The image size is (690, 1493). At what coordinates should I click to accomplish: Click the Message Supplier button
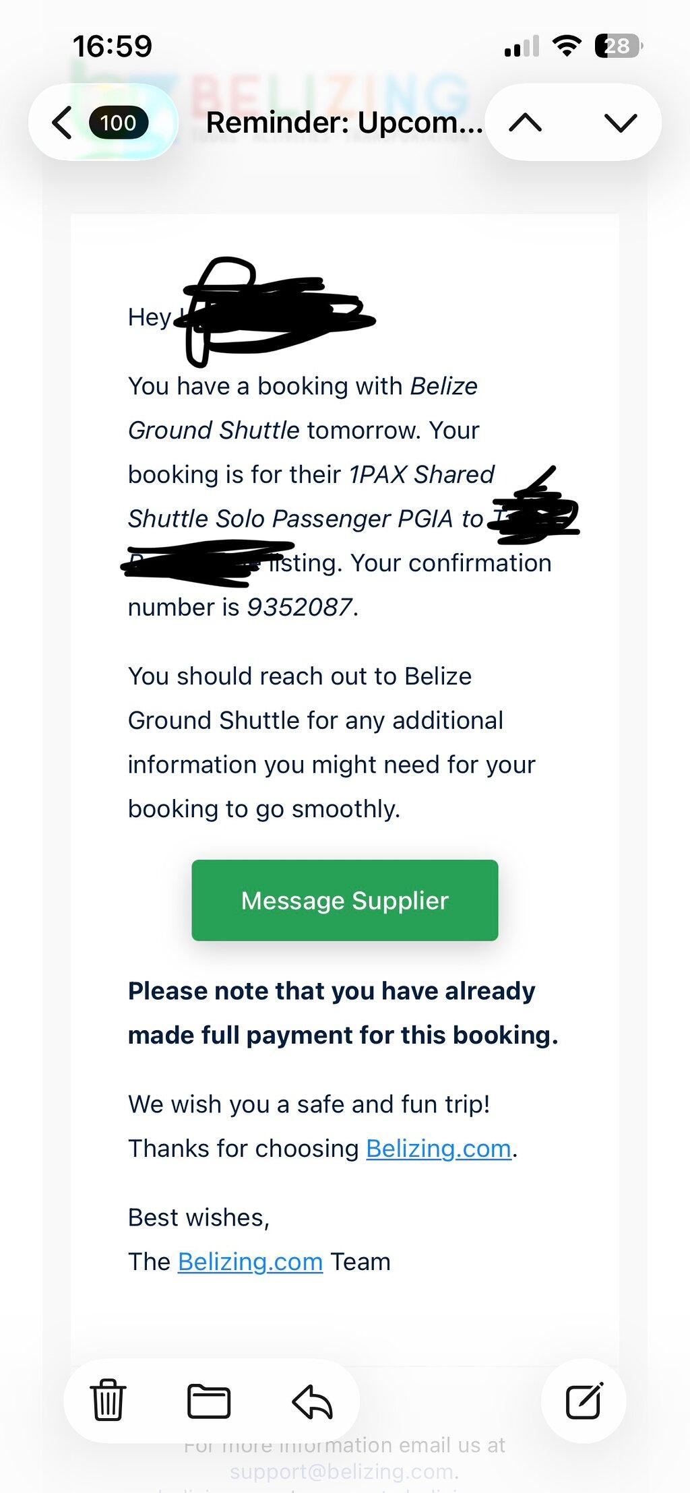tap(345, 900)
